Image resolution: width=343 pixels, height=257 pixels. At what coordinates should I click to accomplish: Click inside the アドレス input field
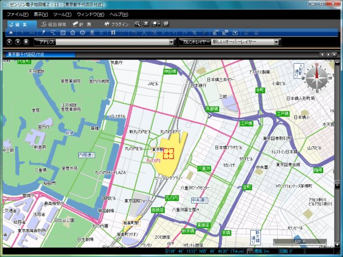pyautogui.click(x=113, y=42)
